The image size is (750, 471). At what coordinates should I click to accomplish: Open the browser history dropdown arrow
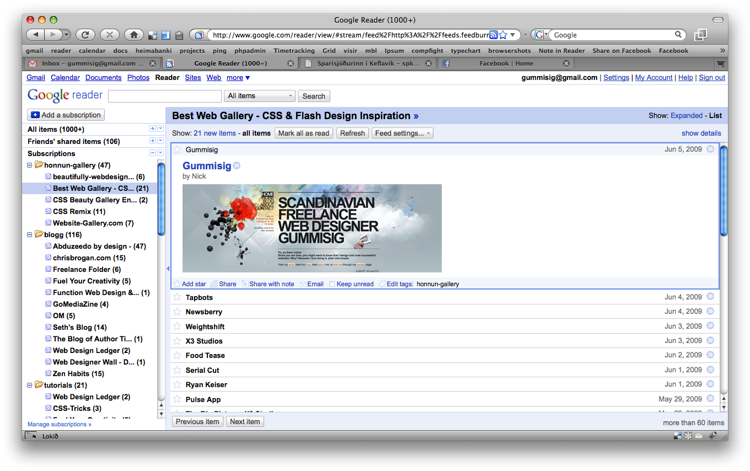(67, 35)
